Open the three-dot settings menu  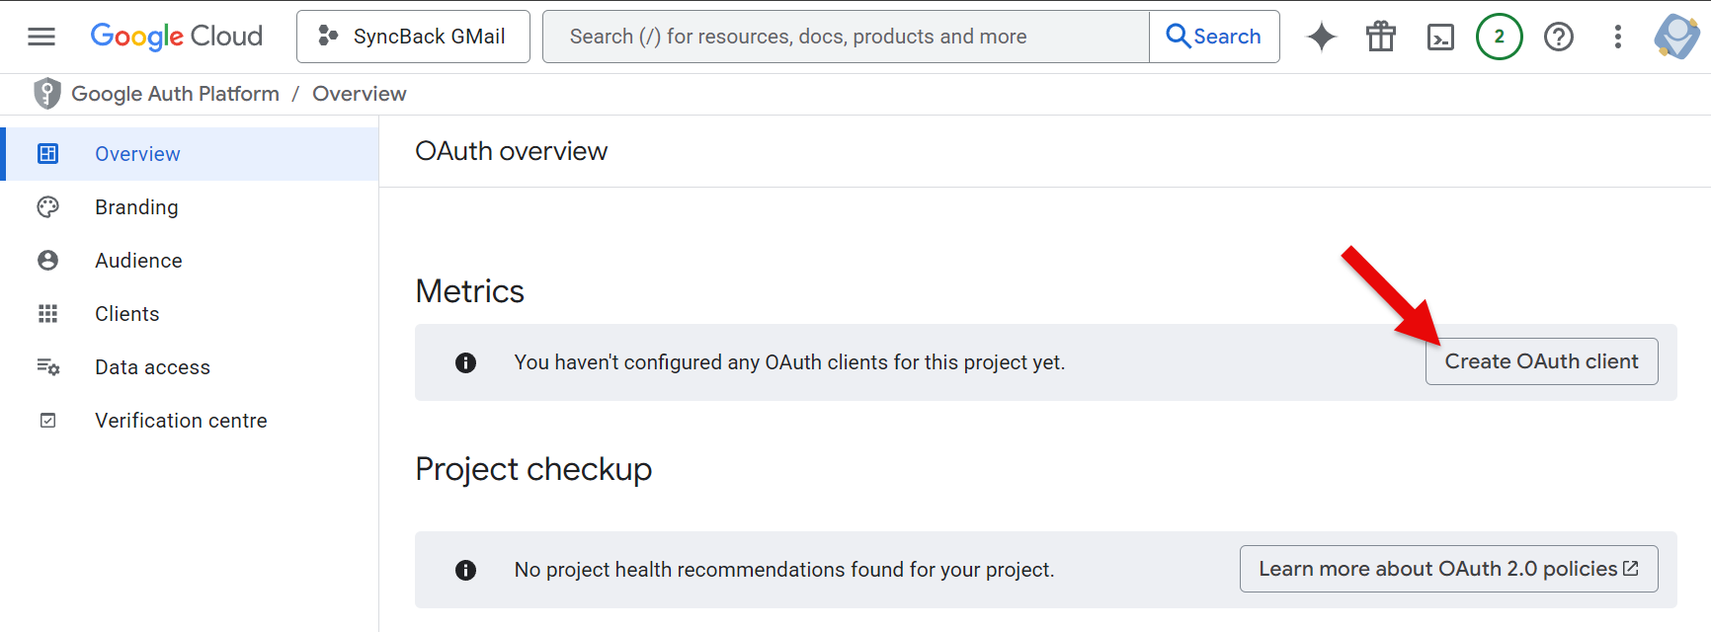click(1617, 37)
